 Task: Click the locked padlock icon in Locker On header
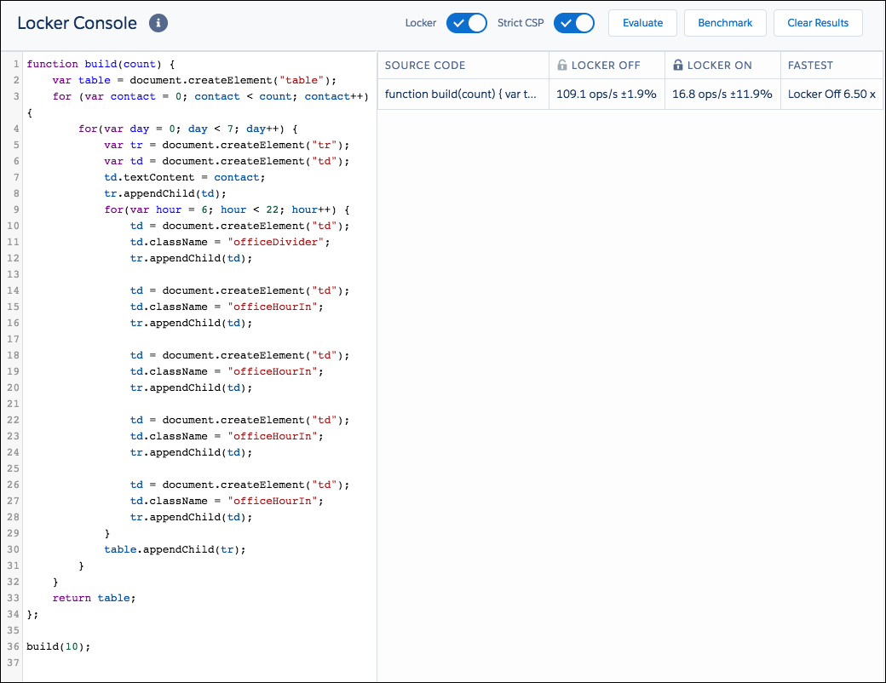(677, 65)
